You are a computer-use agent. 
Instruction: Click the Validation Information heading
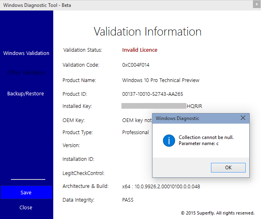pyautogui.click(x=148, y=32)
